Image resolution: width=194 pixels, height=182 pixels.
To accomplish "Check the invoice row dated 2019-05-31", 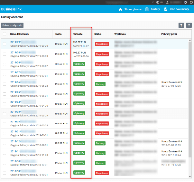I will coord(5,94).
